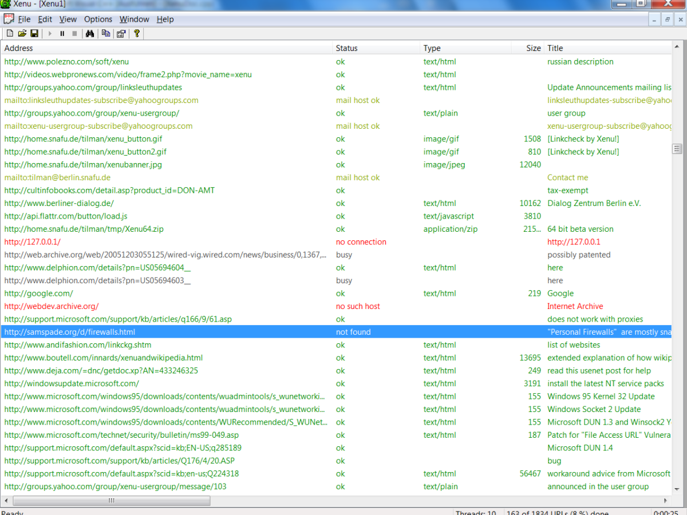
Task: Click the highlighted samspade.org firewalls.html row
Action: [x=336, y=332]
